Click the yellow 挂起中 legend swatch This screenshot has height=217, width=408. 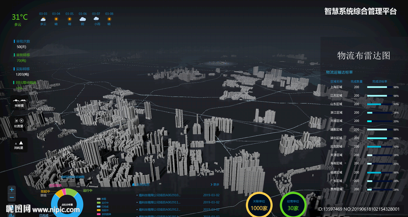(x=99, y=210)
